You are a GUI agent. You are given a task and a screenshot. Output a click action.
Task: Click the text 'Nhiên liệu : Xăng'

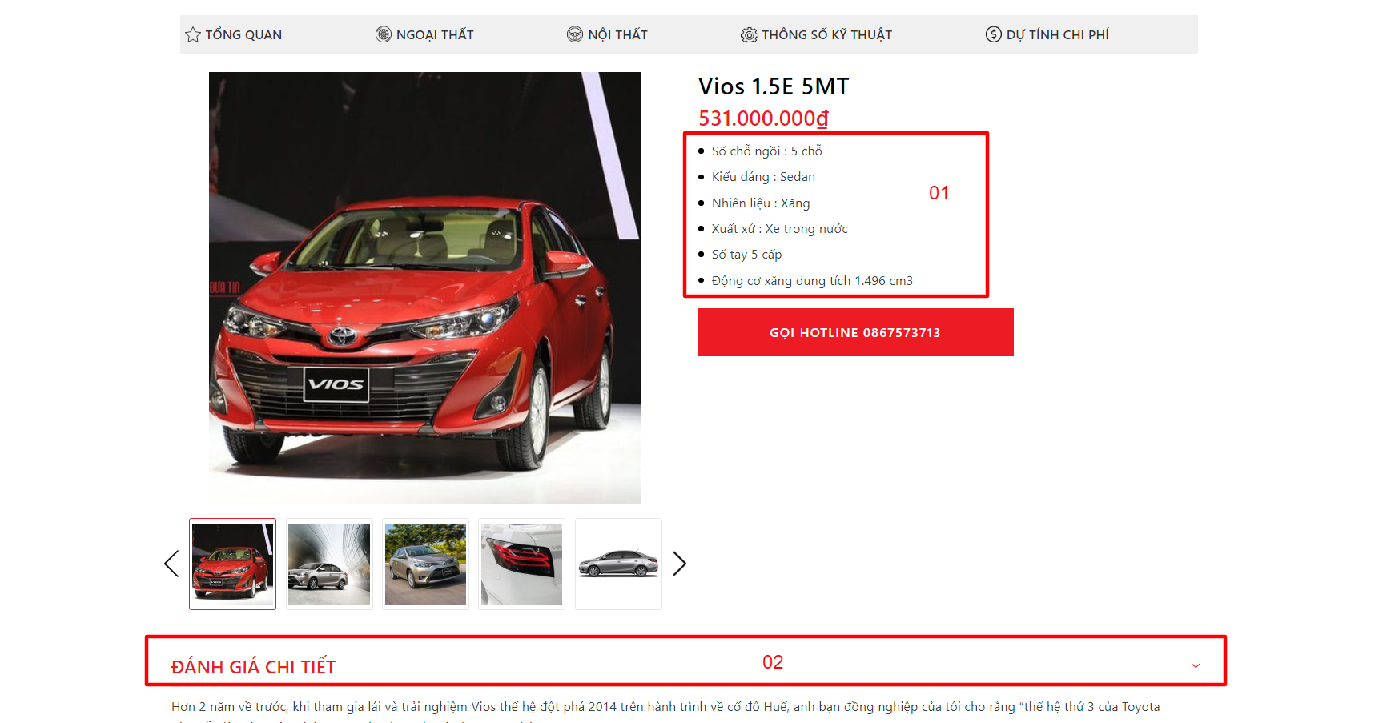point(761,203)
